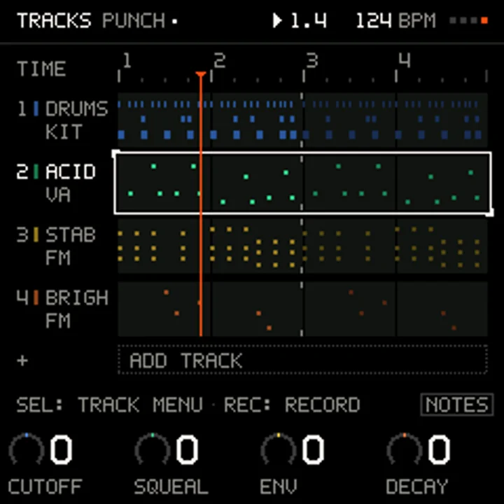Click the PUNCH project name

click(134, 20)
